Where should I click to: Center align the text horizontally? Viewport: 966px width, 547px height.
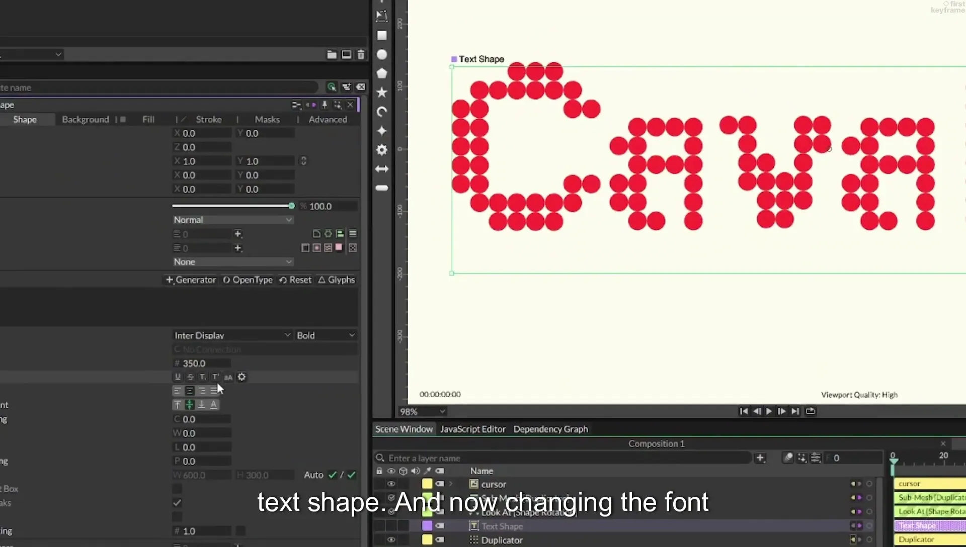click(x=190, y=391)
